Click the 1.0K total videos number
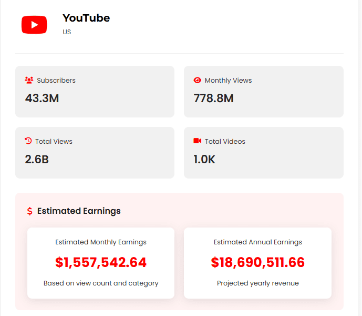 [x=204, y=159]
